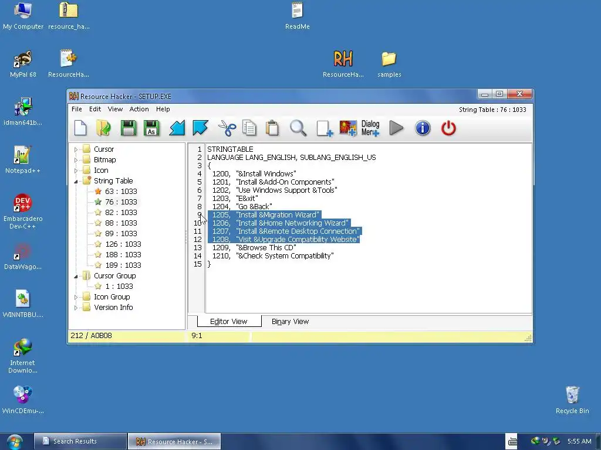
Task: Click the Add image resource icon
Action: (x=348, y=128)
